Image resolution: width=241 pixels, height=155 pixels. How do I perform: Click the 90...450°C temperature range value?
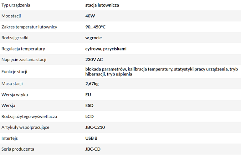click(95, 27)
